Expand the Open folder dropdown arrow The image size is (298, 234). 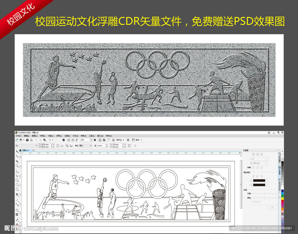[24, 140]
